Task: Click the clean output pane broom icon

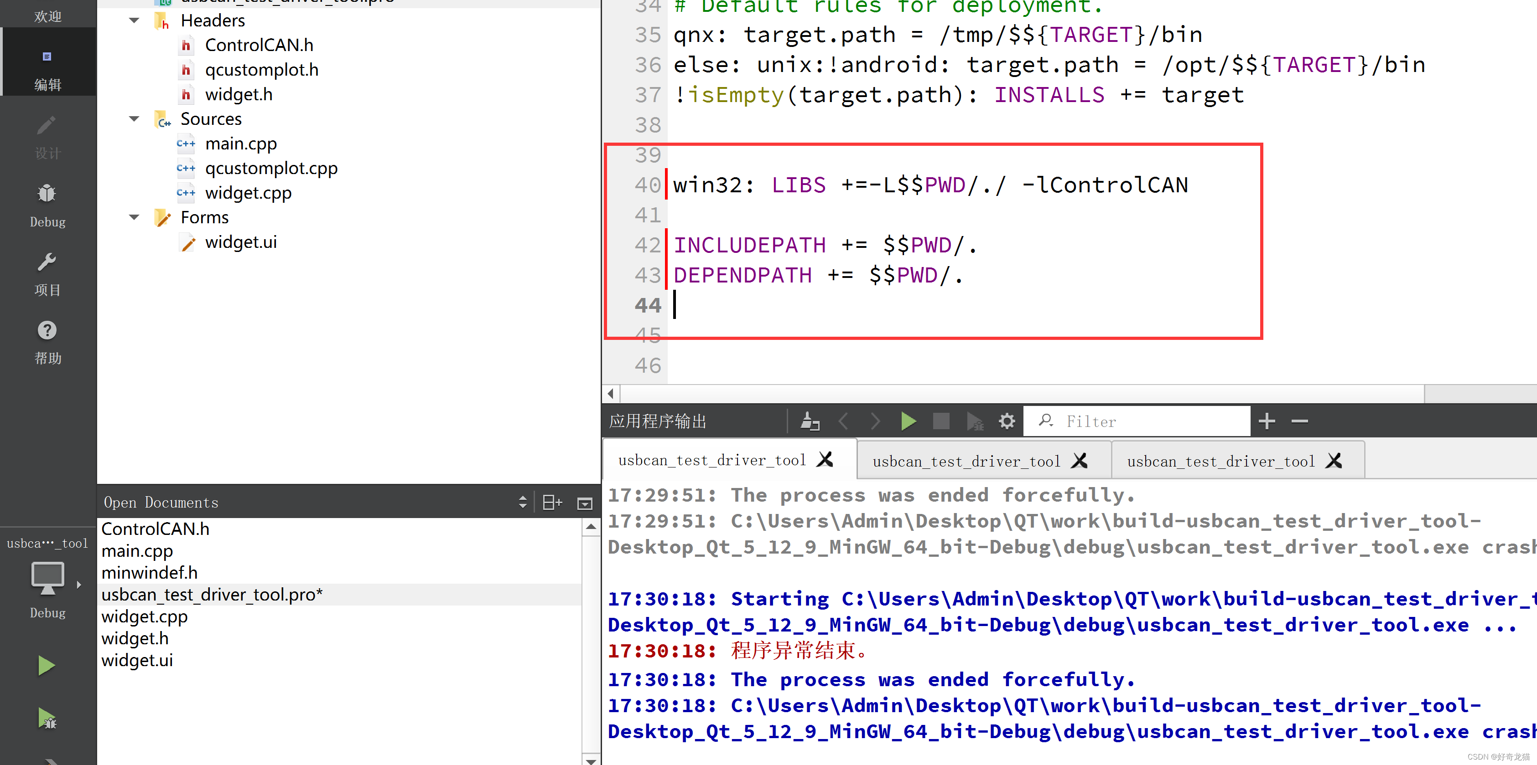Action: coord(809,421)
